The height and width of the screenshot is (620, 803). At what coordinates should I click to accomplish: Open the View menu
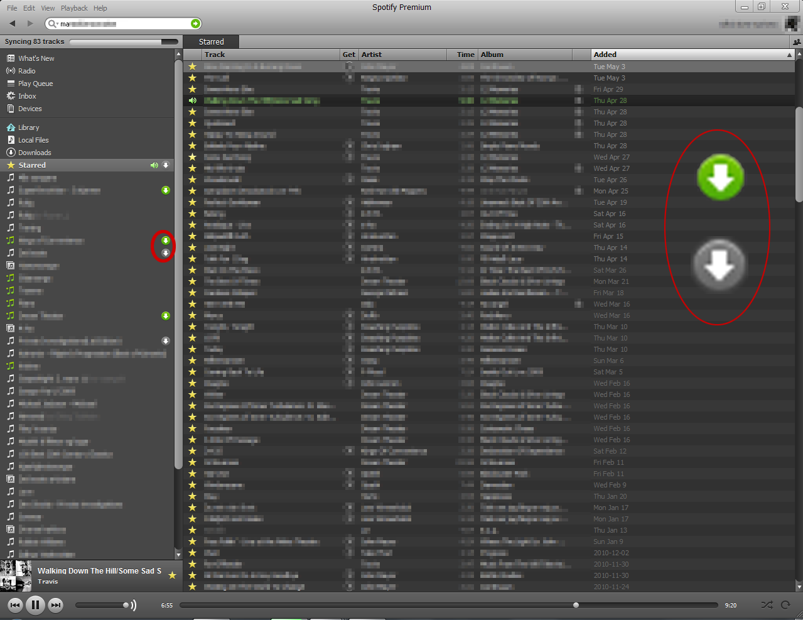(48, 8)
